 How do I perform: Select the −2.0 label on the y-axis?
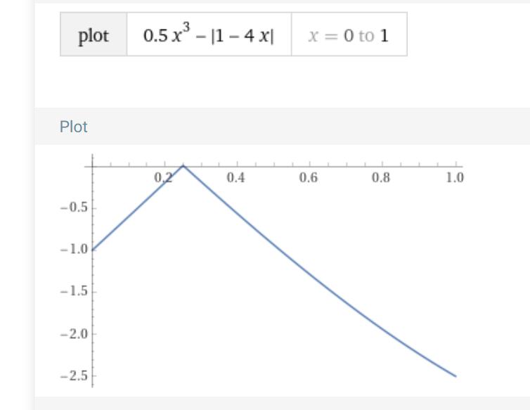(x=73, y=334)
